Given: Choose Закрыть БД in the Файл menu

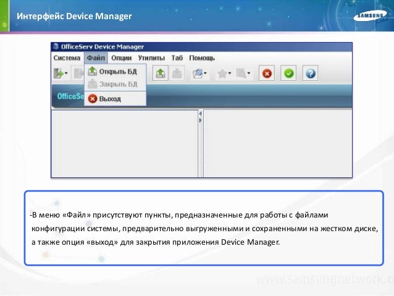Looking at the screenshot, I should [115, 84].
